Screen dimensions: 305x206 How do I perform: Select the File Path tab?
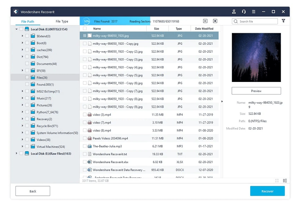click(28, 21)
